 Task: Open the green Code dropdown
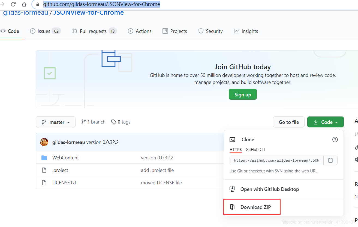click(x=325, y=122)
